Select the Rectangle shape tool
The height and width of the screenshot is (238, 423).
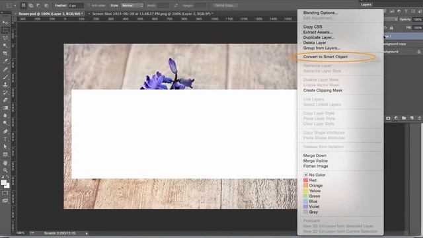(5, 154)
